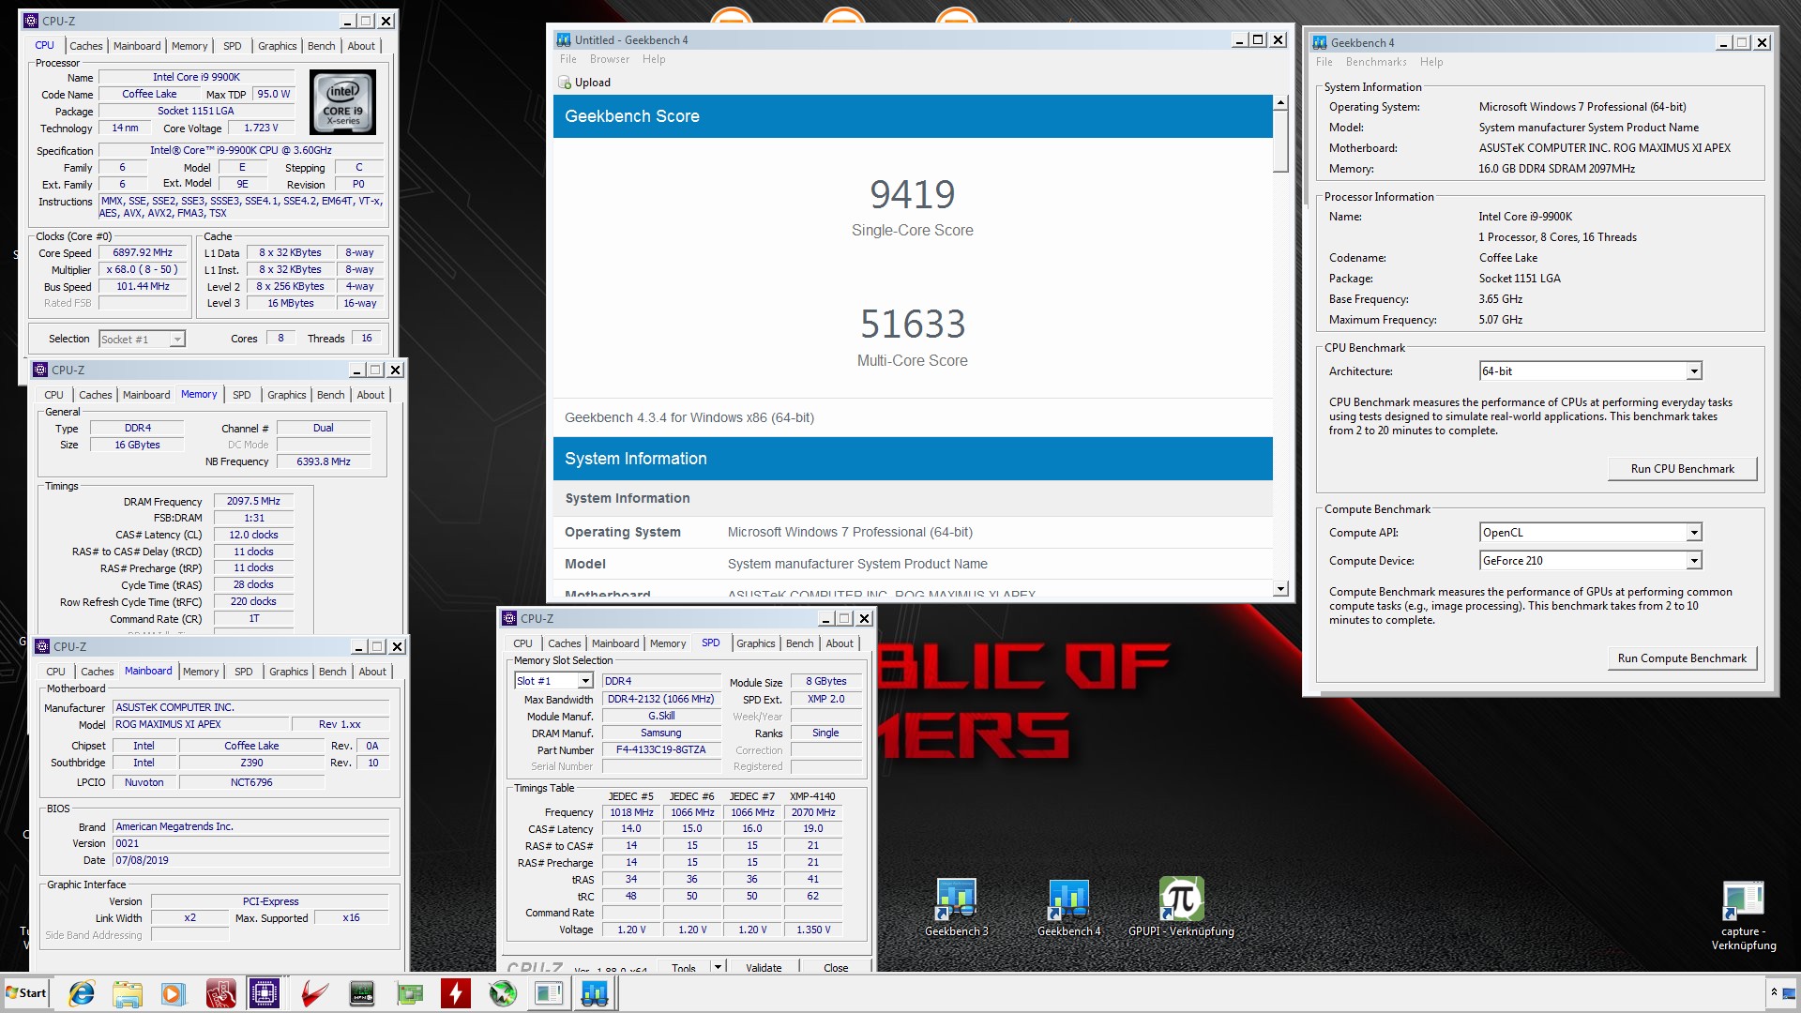The image size is (1801, 1013).
Task: Open the Socket #1 selection dropdown
Action: pyautogui.click(x=177, y=340)
